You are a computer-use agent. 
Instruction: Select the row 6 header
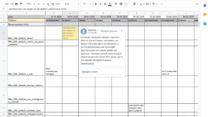pyautogui.click(x=4, y=61)
